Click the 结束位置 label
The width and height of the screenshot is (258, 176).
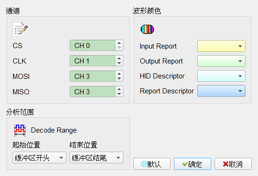pyautogui.click(x=83, y=145)
